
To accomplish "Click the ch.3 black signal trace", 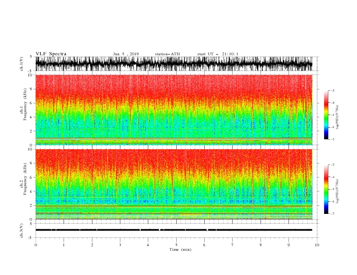I will click(x=174, y=230).
